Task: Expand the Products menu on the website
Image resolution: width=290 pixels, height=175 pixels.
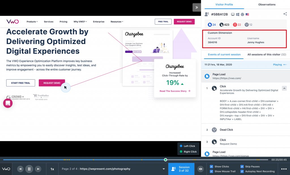Action: pyautogui.click(x=32, y=21)
